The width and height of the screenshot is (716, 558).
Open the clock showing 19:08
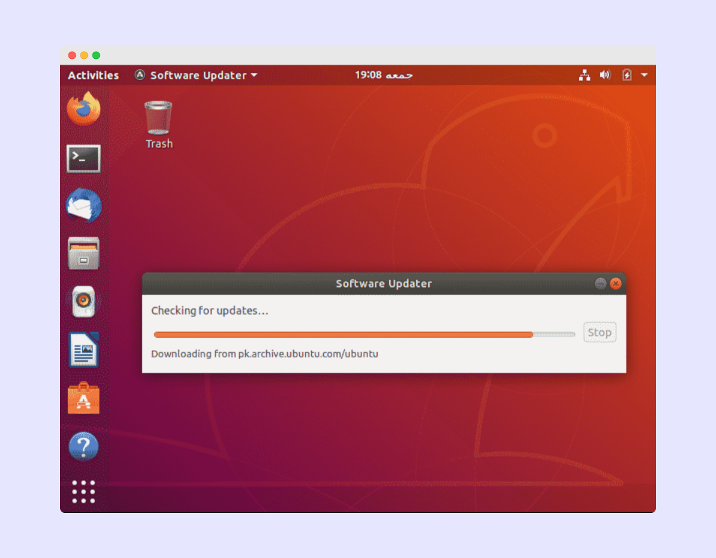384,75
